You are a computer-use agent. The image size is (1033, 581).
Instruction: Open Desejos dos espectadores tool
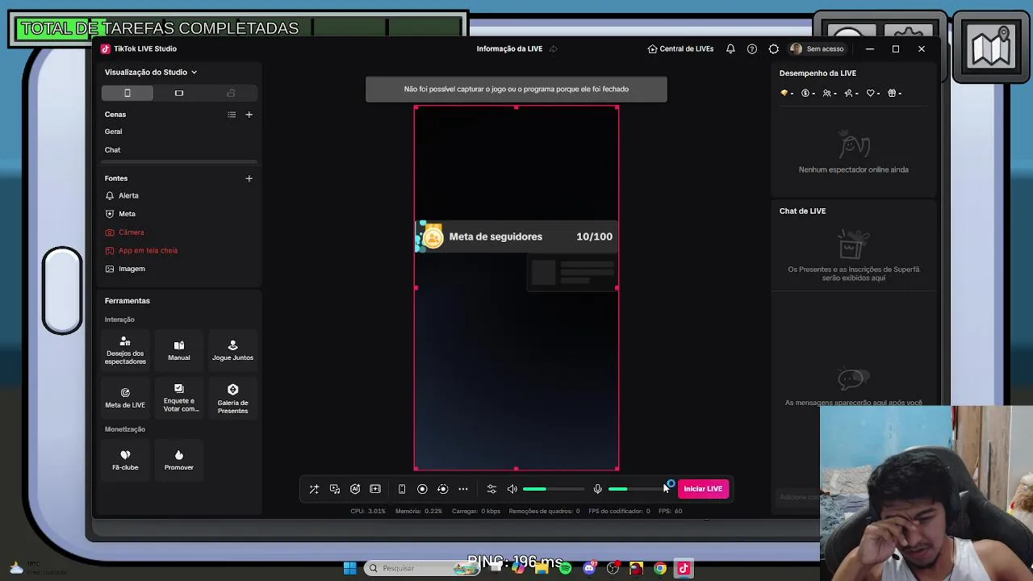pyautogui.click(x=125, y=350)
